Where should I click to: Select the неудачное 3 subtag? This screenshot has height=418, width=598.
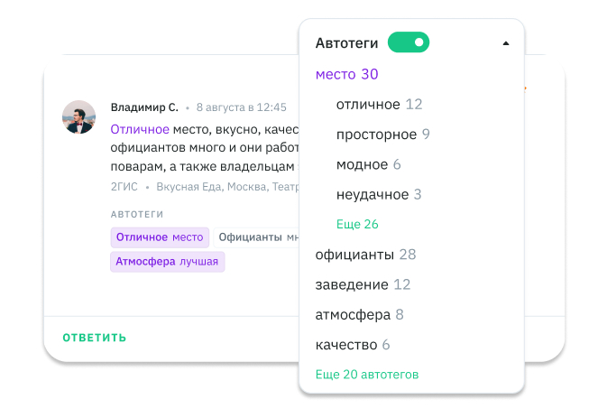coord(379,194)
